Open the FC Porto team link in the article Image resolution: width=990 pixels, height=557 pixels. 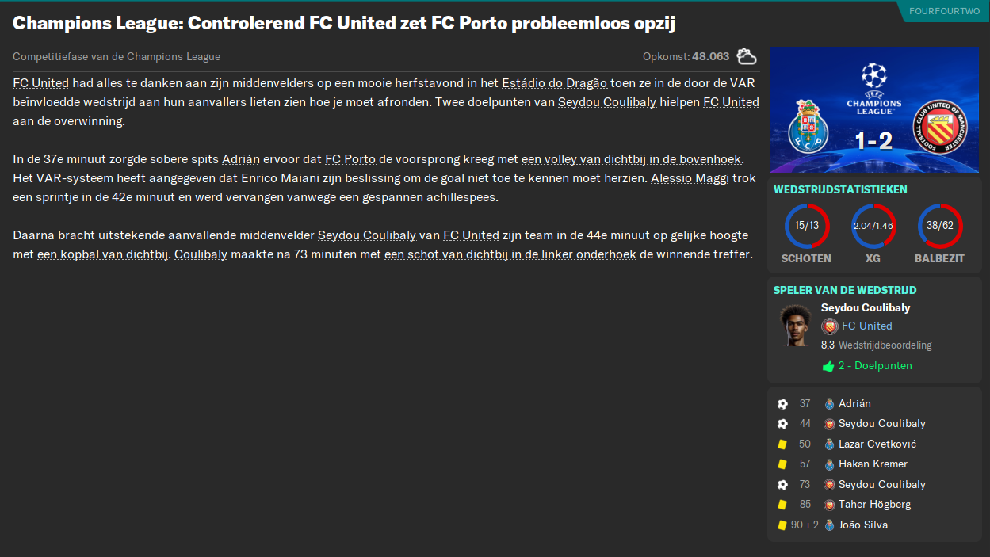pos(350,158)
